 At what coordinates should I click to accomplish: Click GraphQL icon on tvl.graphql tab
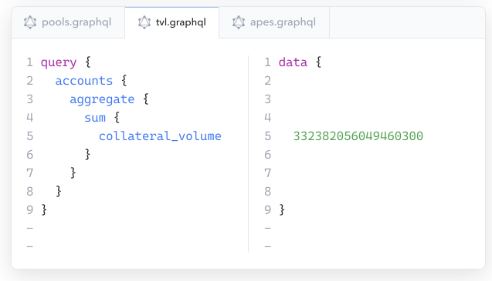(144, 22)
